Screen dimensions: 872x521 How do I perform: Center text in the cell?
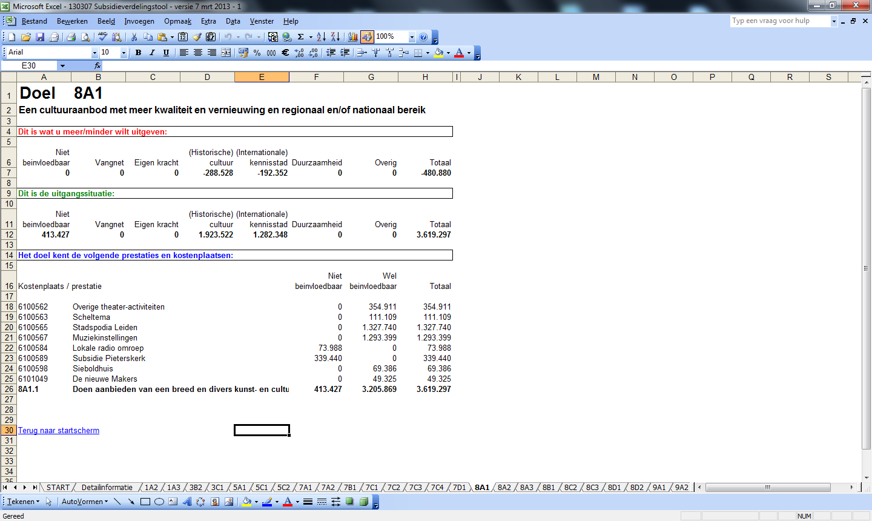[197, 53]
